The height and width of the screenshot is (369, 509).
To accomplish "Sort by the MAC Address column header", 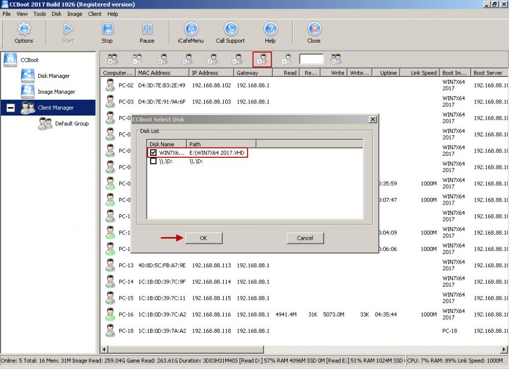I will click(162, 73).
